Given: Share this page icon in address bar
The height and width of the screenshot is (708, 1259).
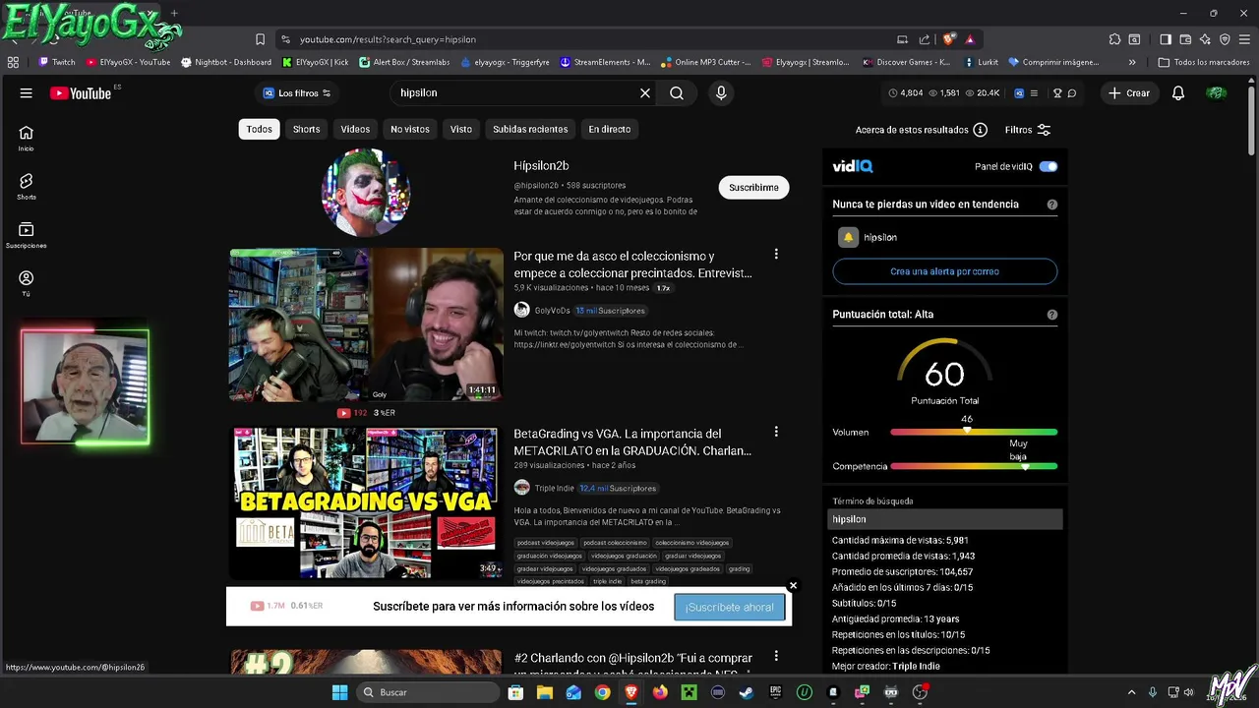Looking at the screenshot, I should coord(925,39).
